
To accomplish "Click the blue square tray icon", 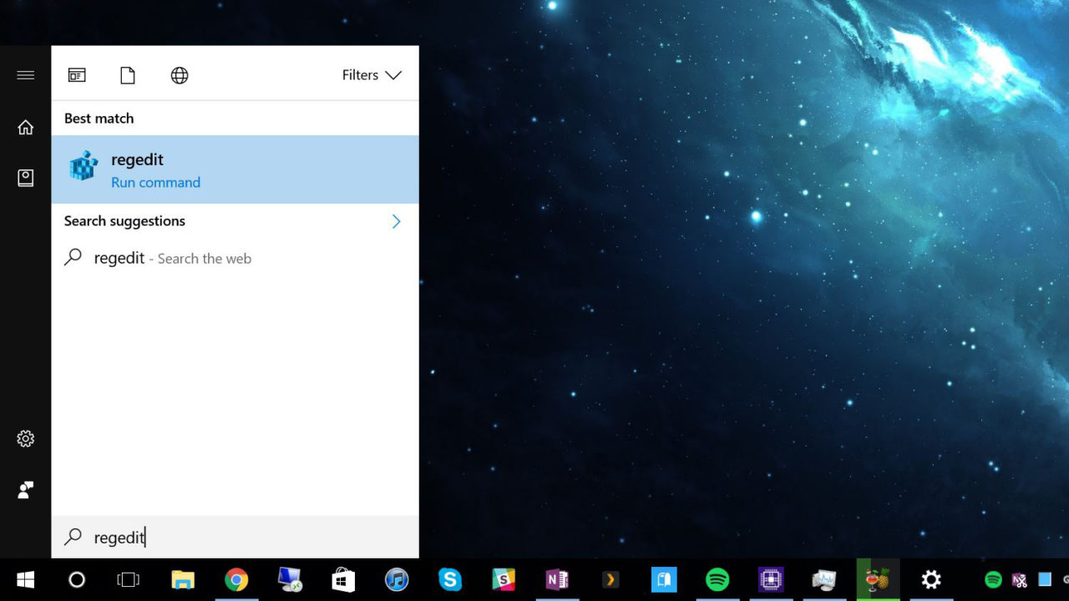I will coord(1045,579).
